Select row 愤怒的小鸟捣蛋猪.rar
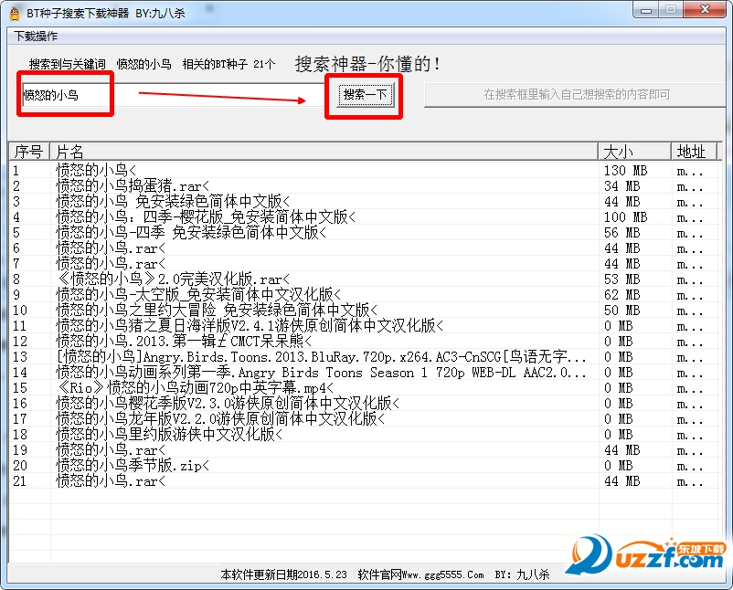The image size is (733, 590). pos(363,186)
